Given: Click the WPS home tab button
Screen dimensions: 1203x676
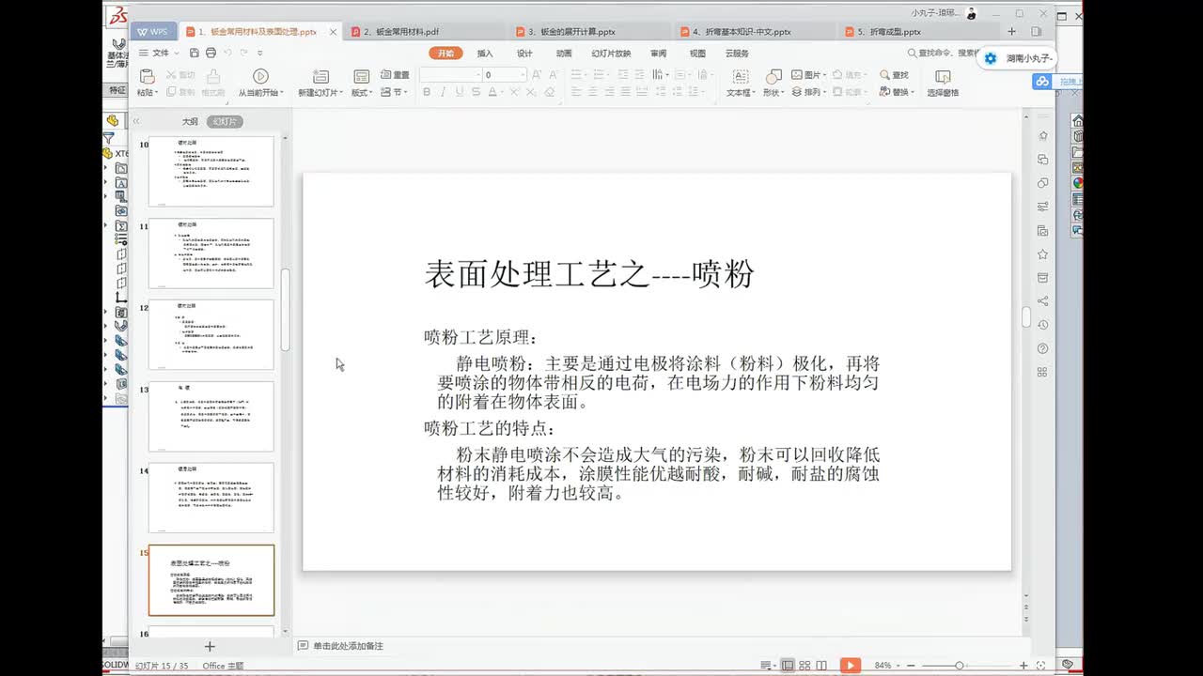Looking at the screenshot, I should [x=153, y=32].
